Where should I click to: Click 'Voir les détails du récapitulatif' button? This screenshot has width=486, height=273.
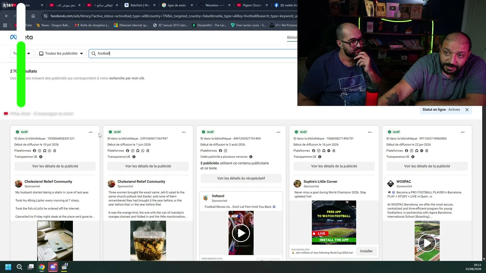[241, 178]
